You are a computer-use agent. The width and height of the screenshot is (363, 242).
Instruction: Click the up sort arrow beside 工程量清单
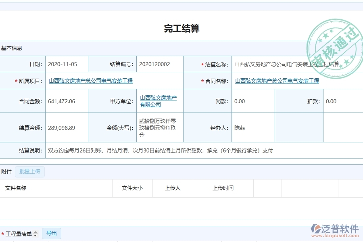pyautogui.click(x=35, y=232)
